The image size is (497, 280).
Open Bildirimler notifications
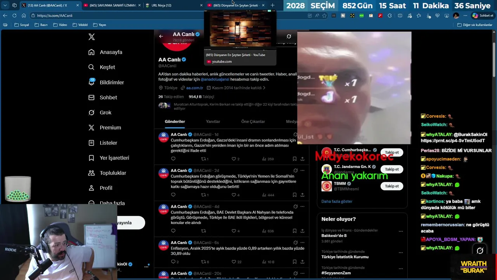pos(106,82)
